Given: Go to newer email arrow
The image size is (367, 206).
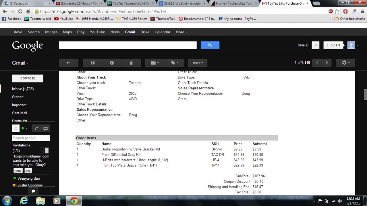Looking at the screenshot, I should pyautogui.click(x=317, y=63).
